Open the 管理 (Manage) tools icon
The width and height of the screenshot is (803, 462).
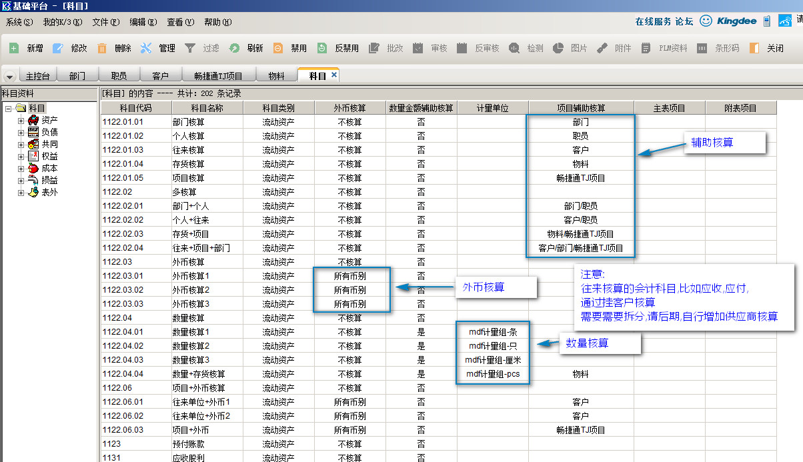[x=146, y=48]
